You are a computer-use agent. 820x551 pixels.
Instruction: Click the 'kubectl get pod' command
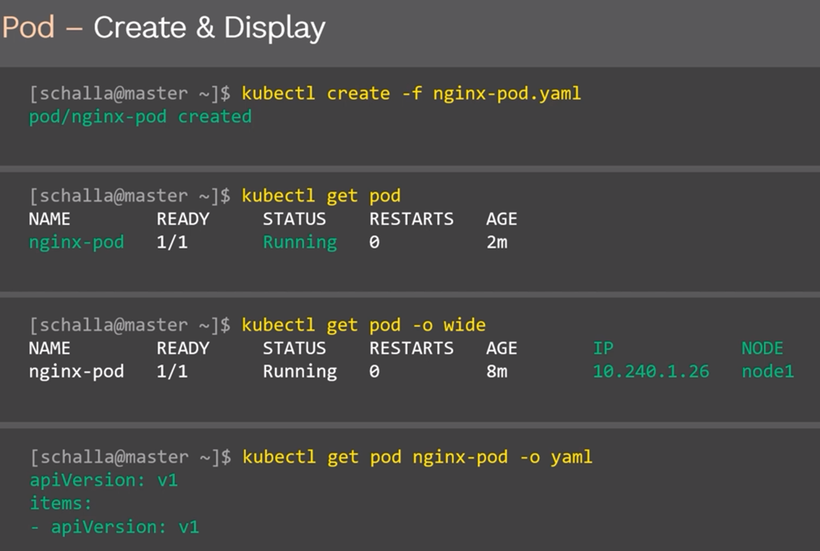321,196
